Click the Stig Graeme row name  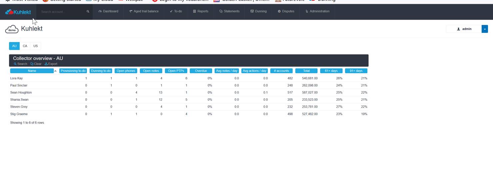pos(19,114)
